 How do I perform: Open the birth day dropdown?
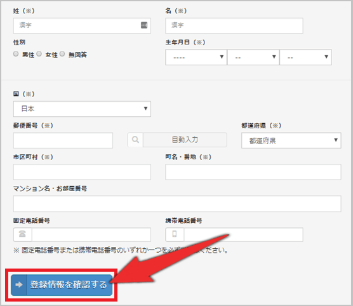pos(305,57)
